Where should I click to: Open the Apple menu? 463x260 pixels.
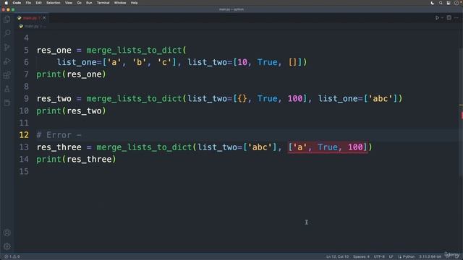click(6, 3)
